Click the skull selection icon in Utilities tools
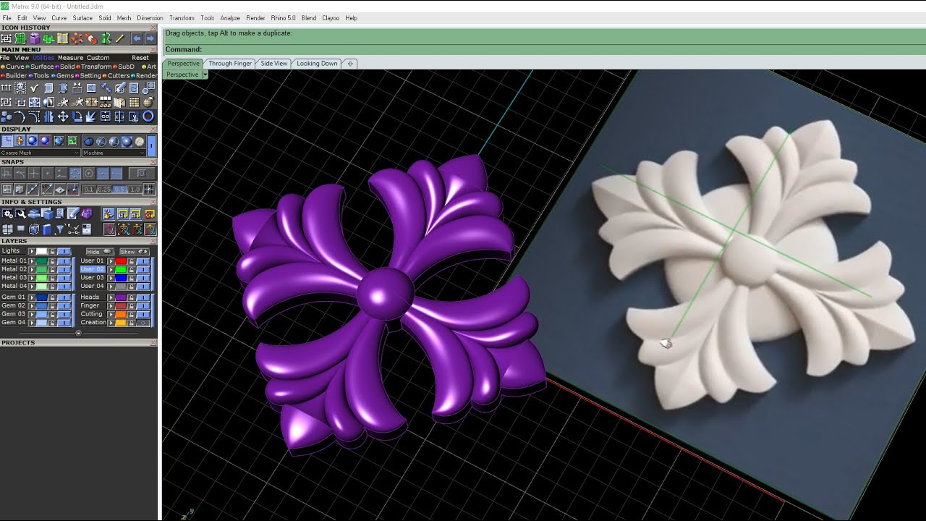Screen dimensions: 926x521 20,88
